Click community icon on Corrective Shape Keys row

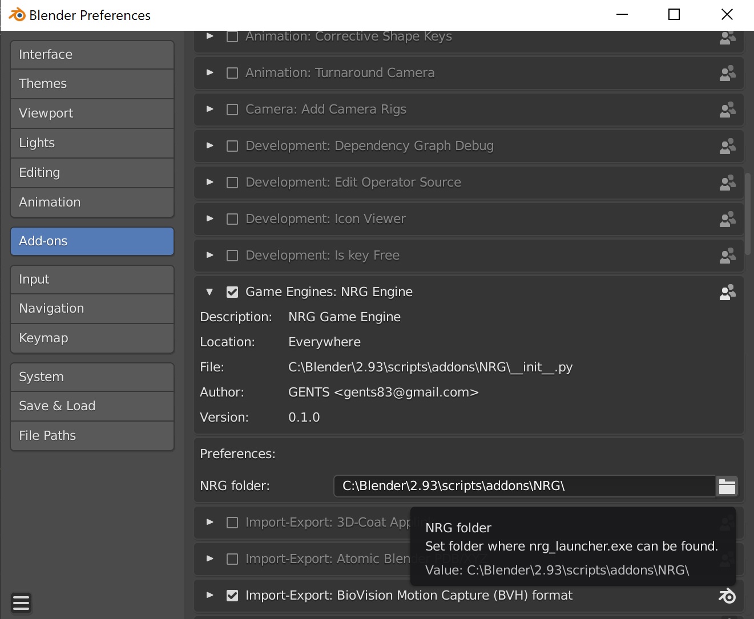coord(727,37)
